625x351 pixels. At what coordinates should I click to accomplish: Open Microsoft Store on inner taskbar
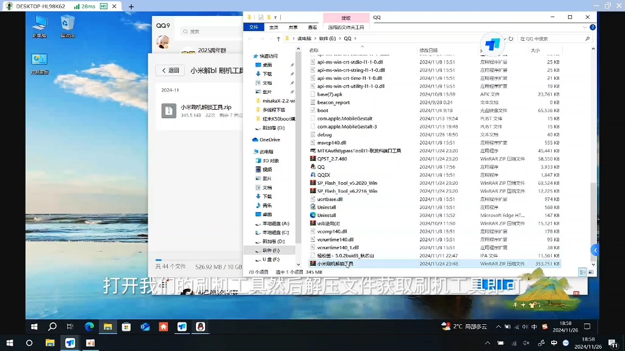pyautogui.click(x=126, y=327)
